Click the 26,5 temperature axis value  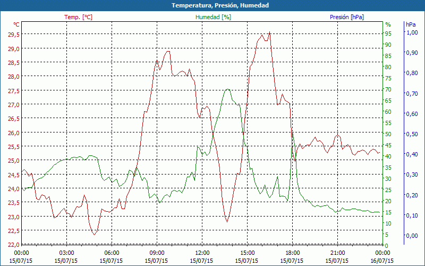(x=14, y=119)
